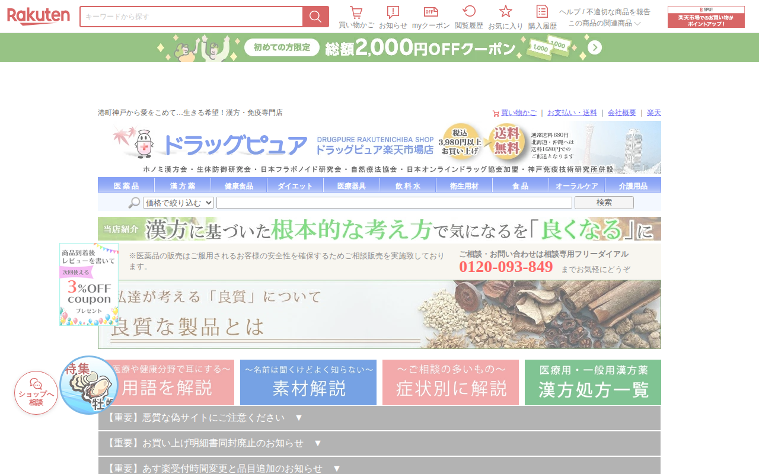Click the Rakuten logo
This screenshot has height=474, width=759.
(39, 17)
